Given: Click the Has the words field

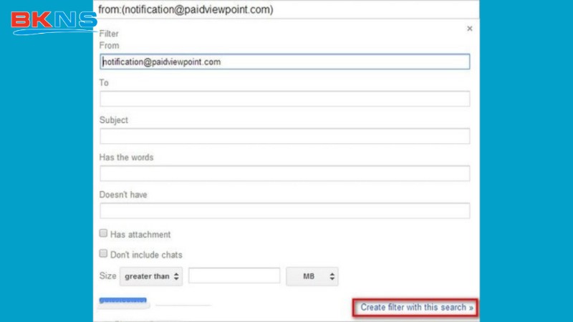Looking at the screenshot, I should point(284,173).
